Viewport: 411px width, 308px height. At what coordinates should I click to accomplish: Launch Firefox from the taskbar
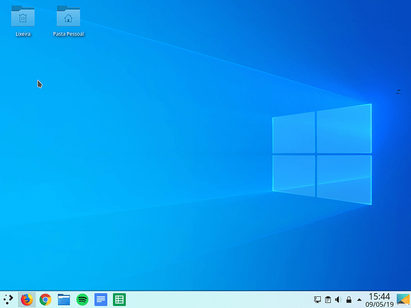27,299
